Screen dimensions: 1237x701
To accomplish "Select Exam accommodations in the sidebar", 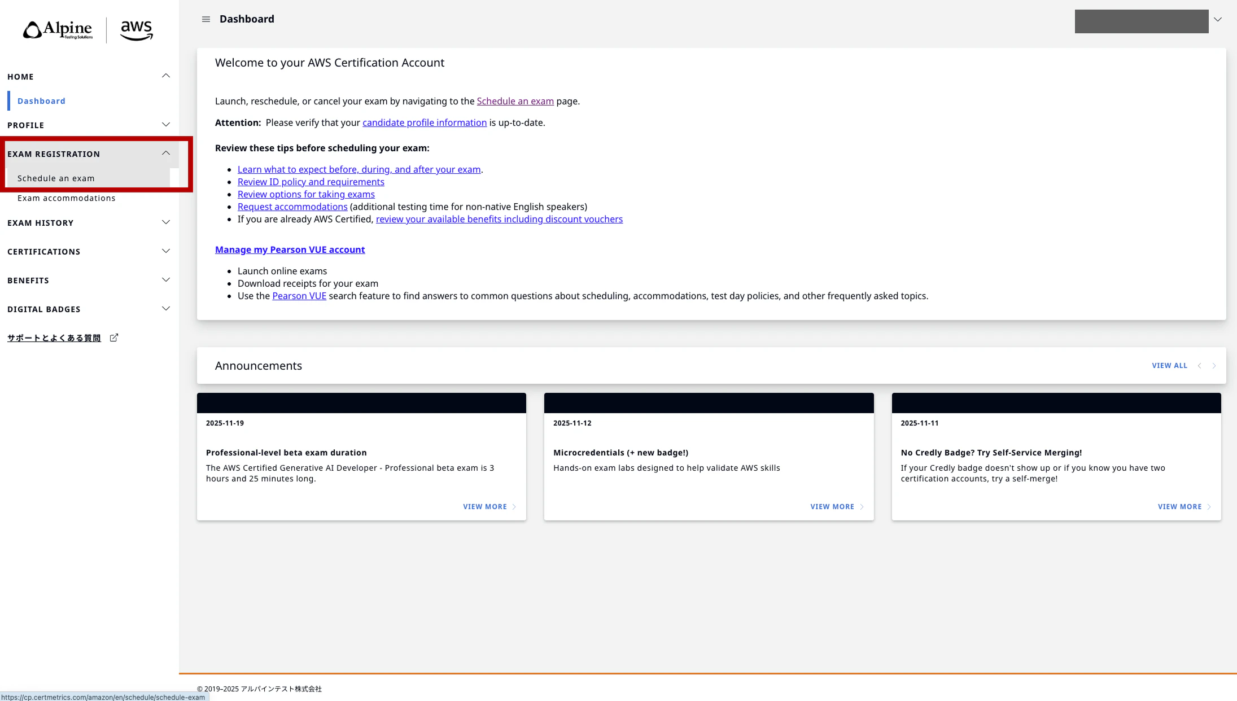I will (67, 198).
